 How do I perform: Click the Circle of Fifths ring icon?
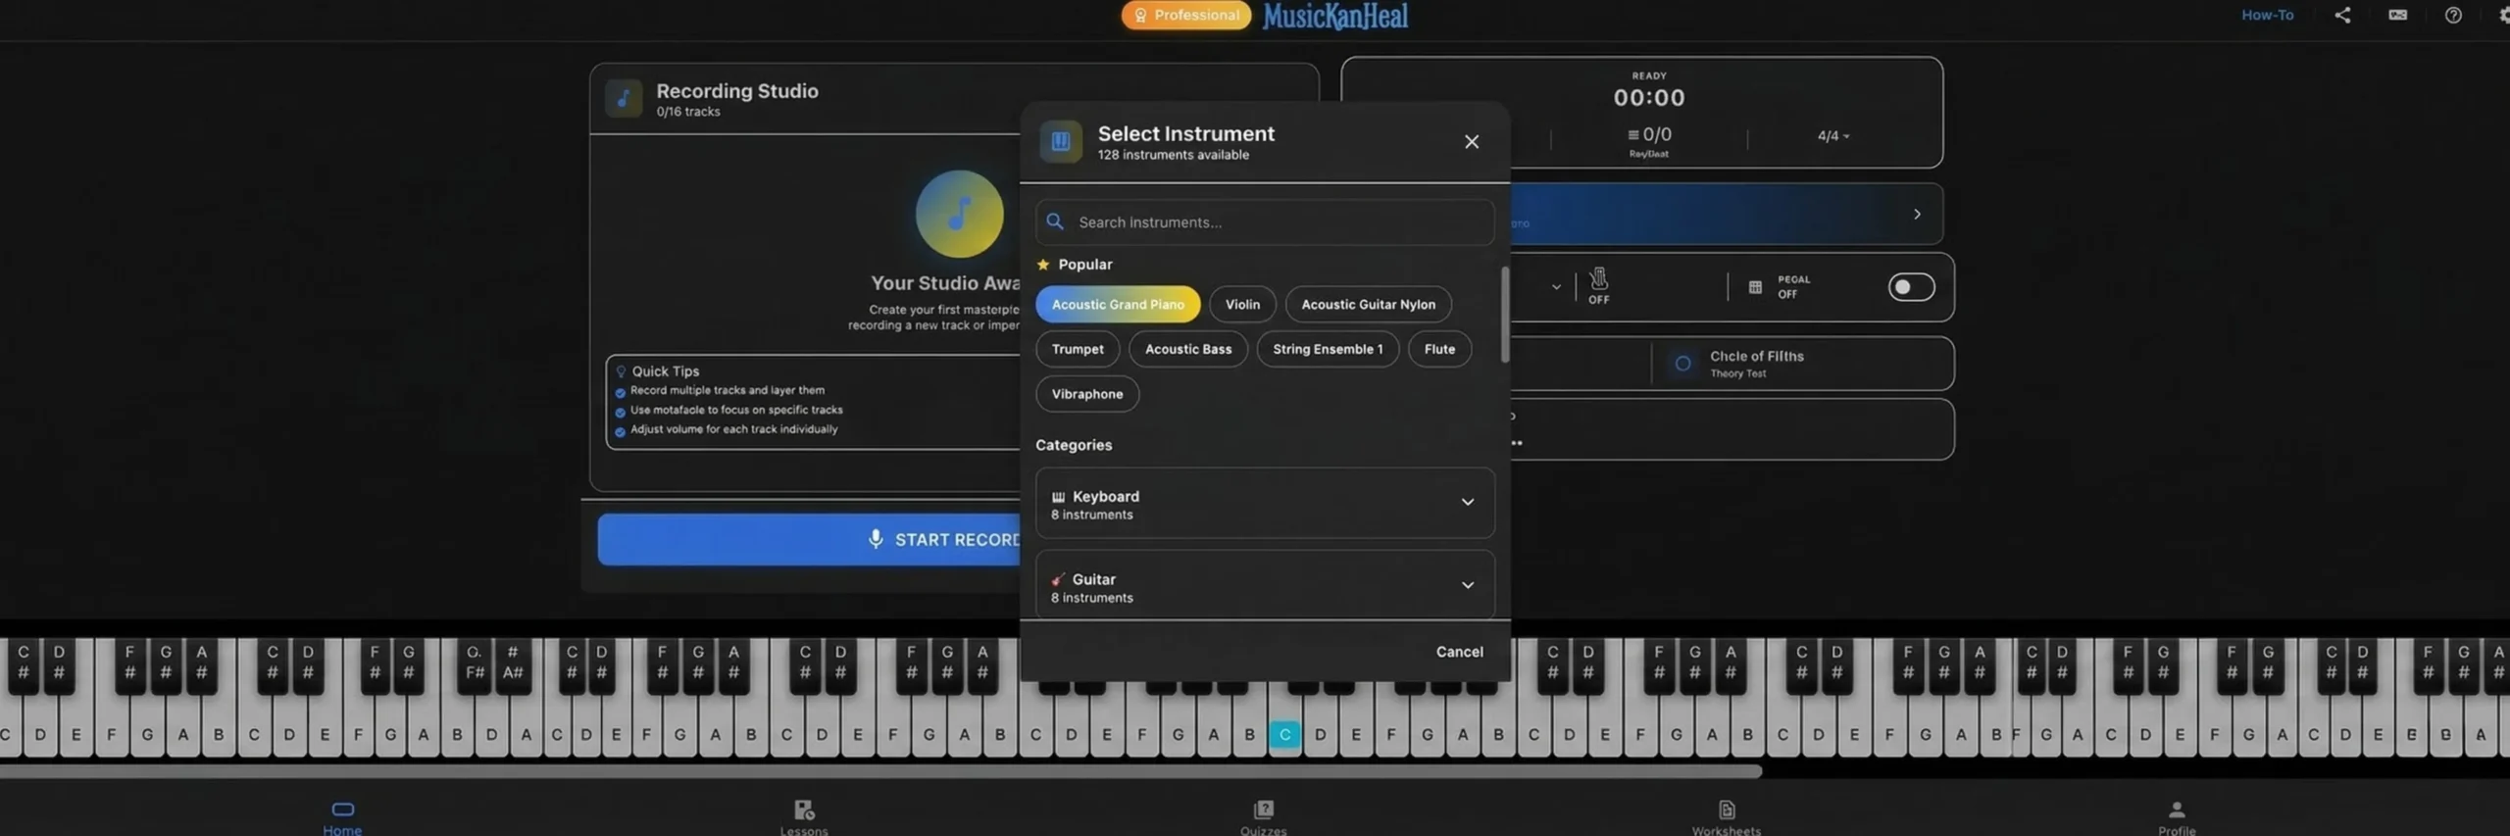click(1682, 364)
